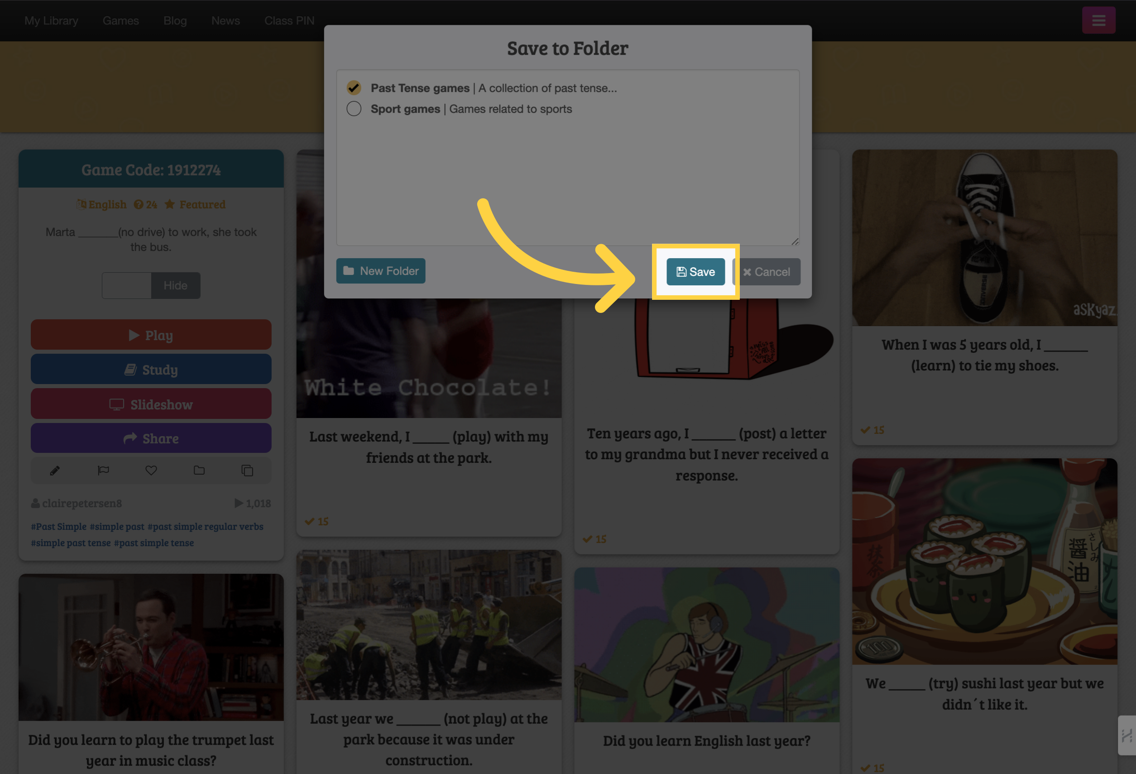Click the 24 questions count icon

pos(146,204)
